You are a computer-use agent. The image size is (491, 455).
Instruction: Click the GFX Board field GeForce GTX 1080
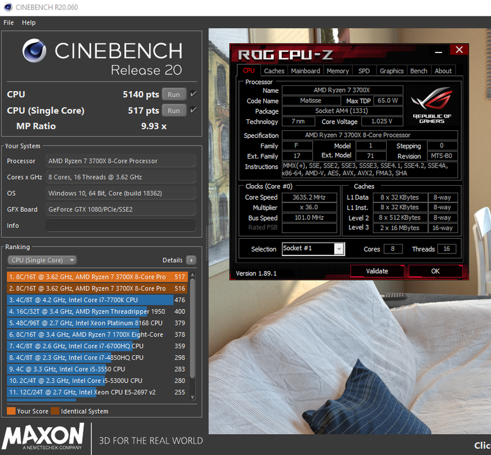tap(121, 209)
